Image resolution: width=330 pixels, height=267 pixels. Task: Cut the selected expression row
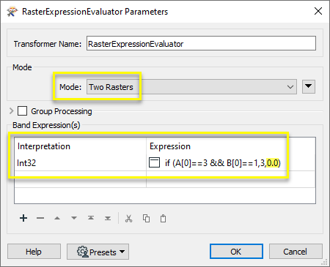pyautogui.click(x=128, y=219)
